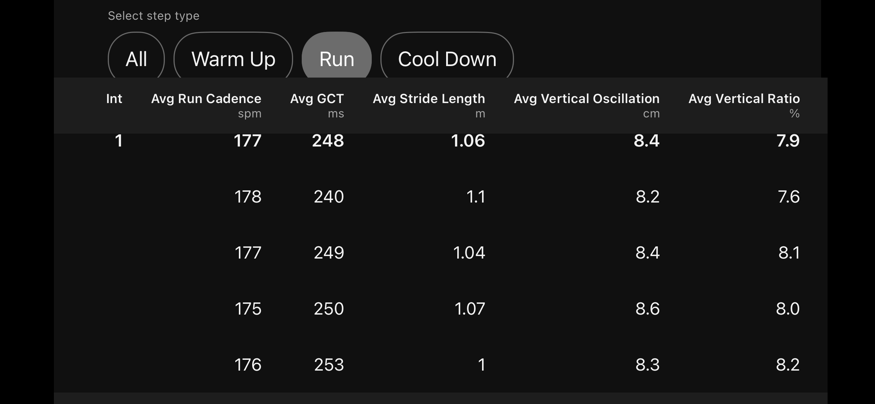Click the 7.6 vertical ratio value

(788, 197)
